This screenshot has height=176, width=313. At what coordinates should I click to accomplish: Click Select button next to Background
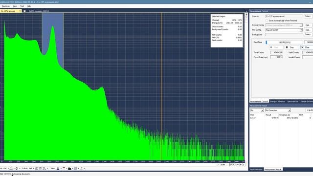(308, 35)
